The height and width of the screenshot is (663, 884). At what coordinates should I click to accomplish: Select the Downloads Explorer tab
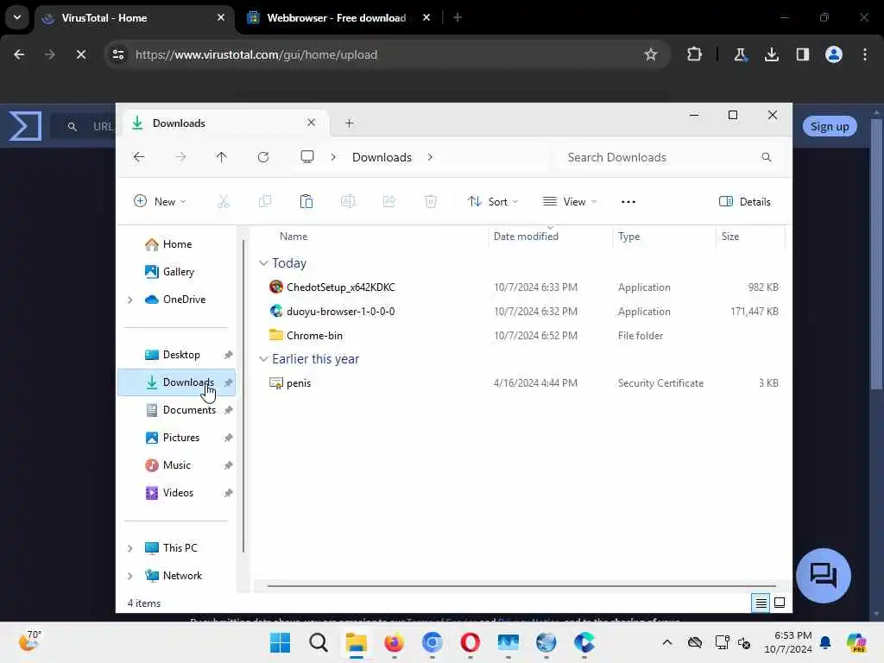point(224,123)
